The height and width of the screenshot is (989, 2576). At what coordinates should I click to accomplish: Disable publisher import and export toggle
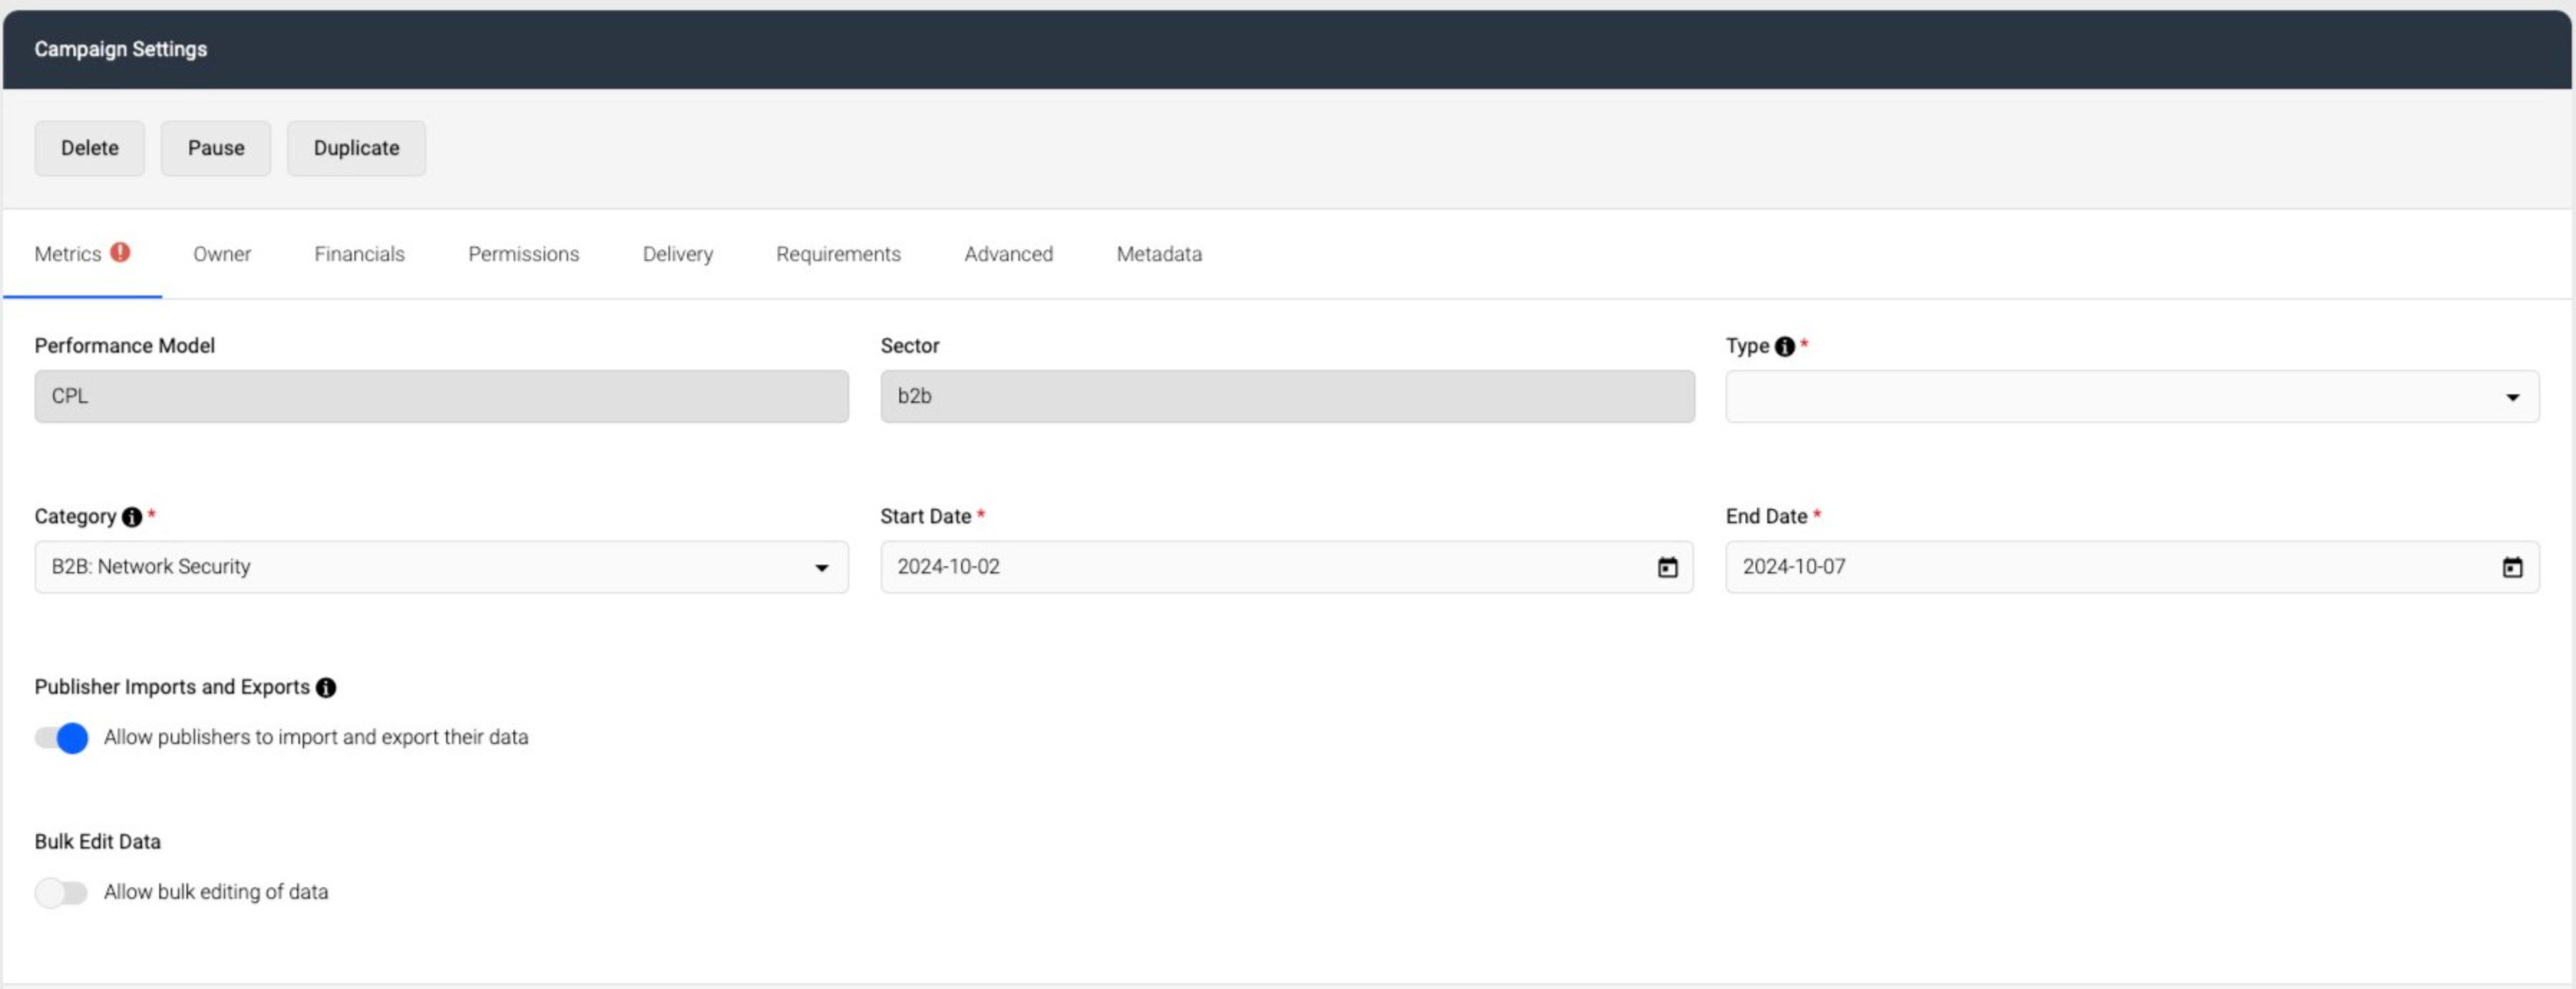62,738
